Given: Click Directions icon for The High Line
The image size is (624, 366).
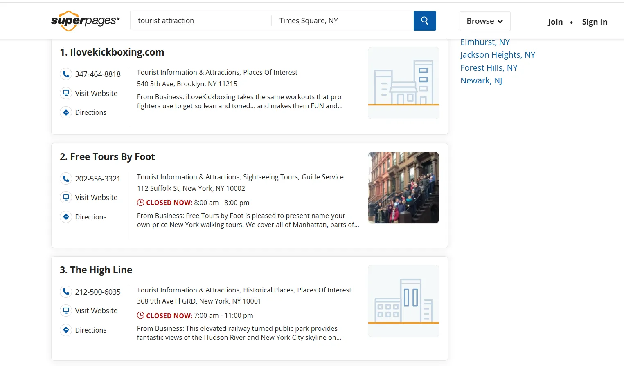Looking at the screenshot, I should (66, 330).
